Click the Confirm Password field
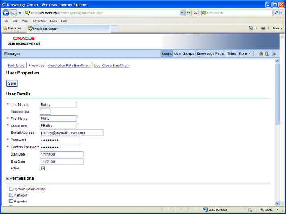The width and height of the screenshot is (286, 214). pos(60,147)
